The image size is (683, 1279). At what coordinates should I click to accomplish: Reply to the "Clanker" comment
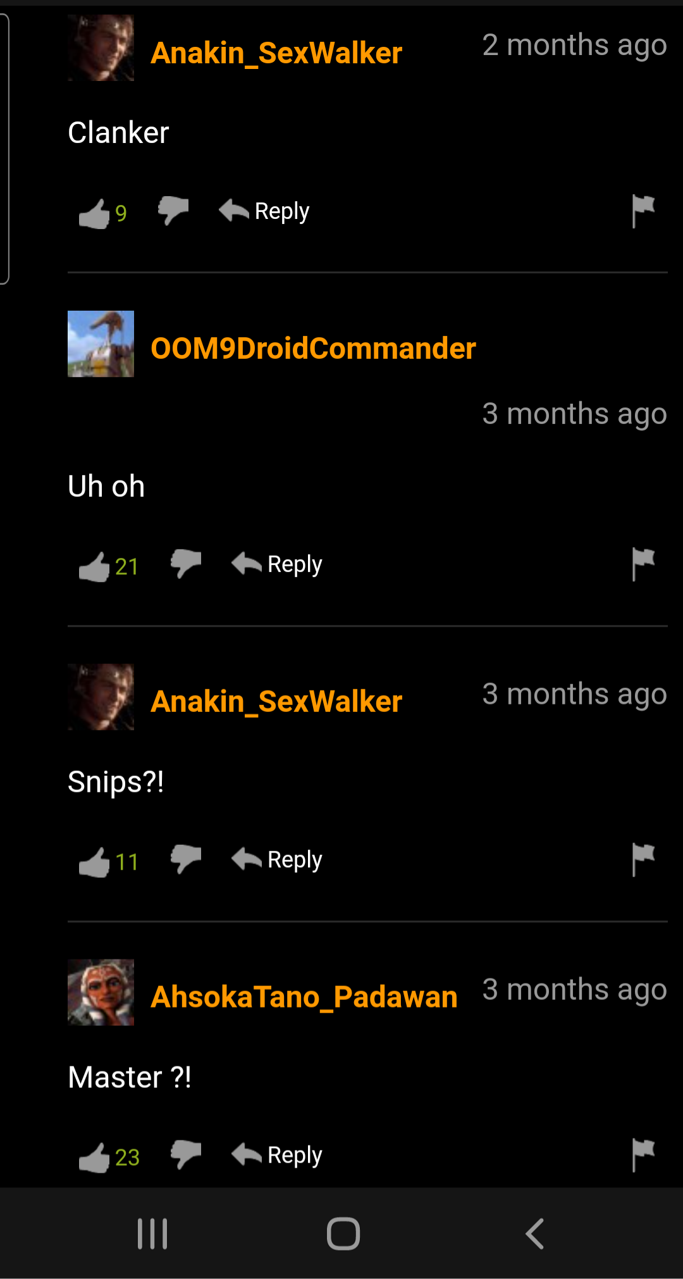point(264,211)
